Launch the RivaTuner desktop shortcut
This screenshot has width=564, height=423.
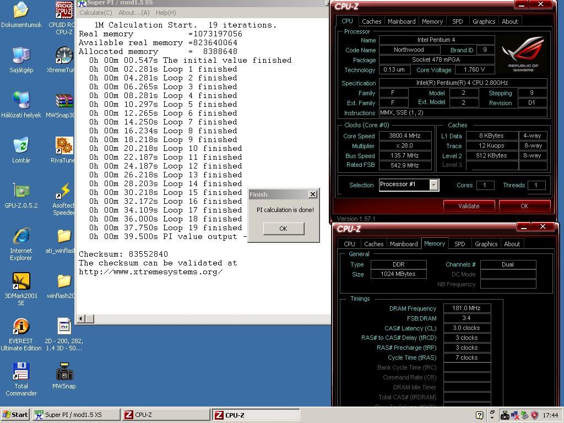(64, 145)
